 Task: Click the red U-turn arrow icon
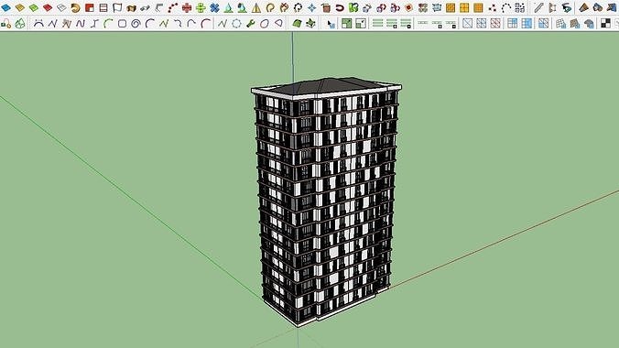(340, 7)
